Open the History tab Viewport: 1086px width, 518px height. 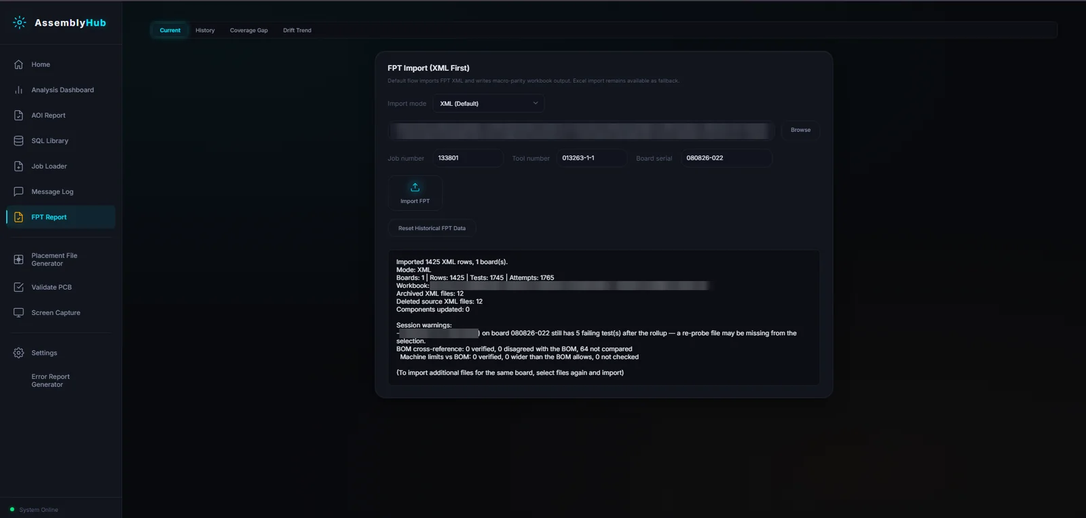pyautogui.click(x=205, y=31)
